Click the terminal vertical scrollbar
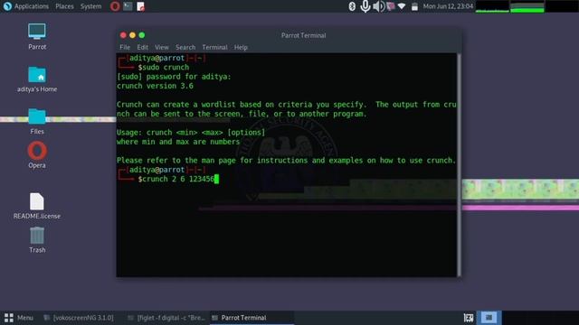579x325 pixels. click(459, 164)
